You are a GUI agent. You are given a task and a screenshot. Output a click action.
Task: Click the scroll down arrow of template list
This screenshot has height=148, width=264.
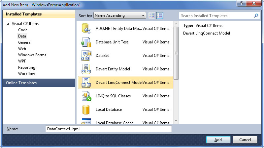pyautogui.click(x=176, y=121)
